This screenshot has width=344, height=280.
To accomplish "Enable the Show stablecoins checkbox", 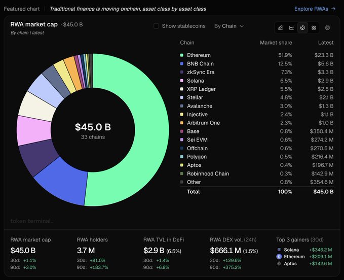I will tap(156, 26).
